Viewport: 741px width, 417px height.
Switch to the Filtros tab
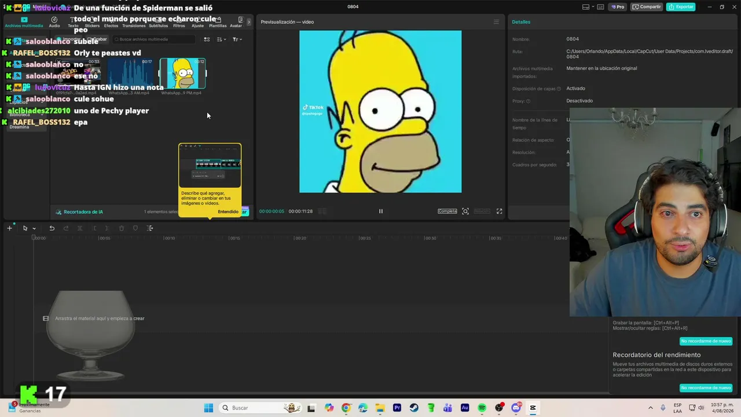(179, 23)
